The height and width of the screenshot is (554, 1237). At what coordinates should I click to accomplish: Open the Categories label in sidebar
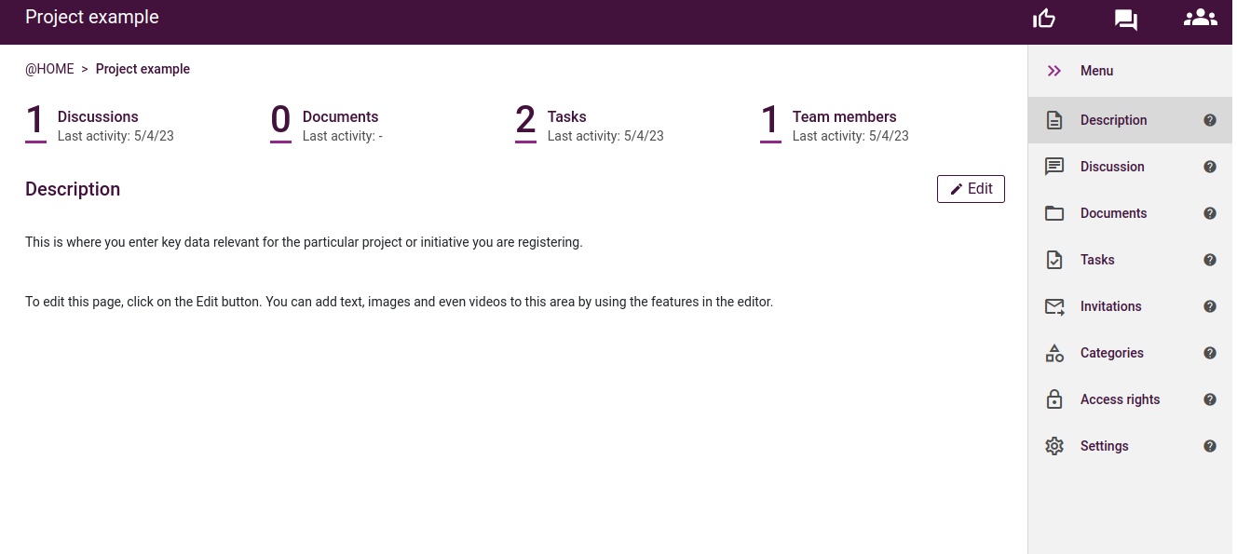point(1111,353)
